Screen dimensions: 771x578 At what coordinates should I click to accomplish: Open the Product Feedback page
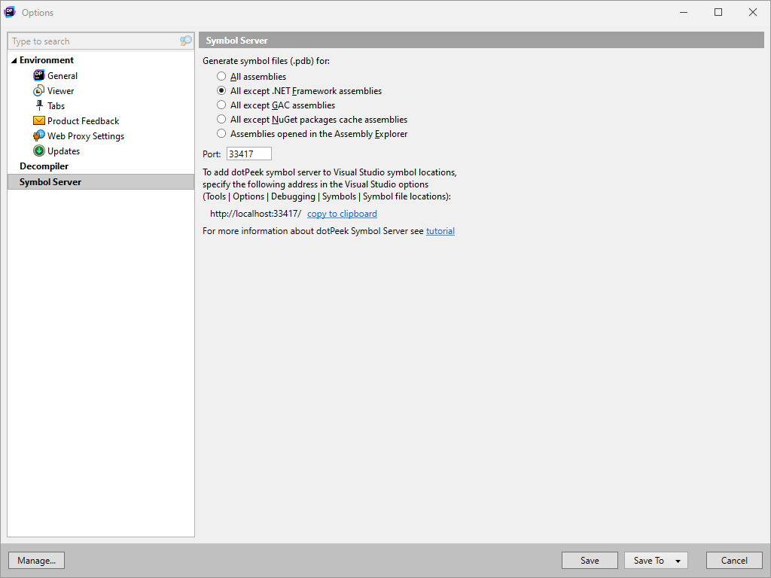83,121
